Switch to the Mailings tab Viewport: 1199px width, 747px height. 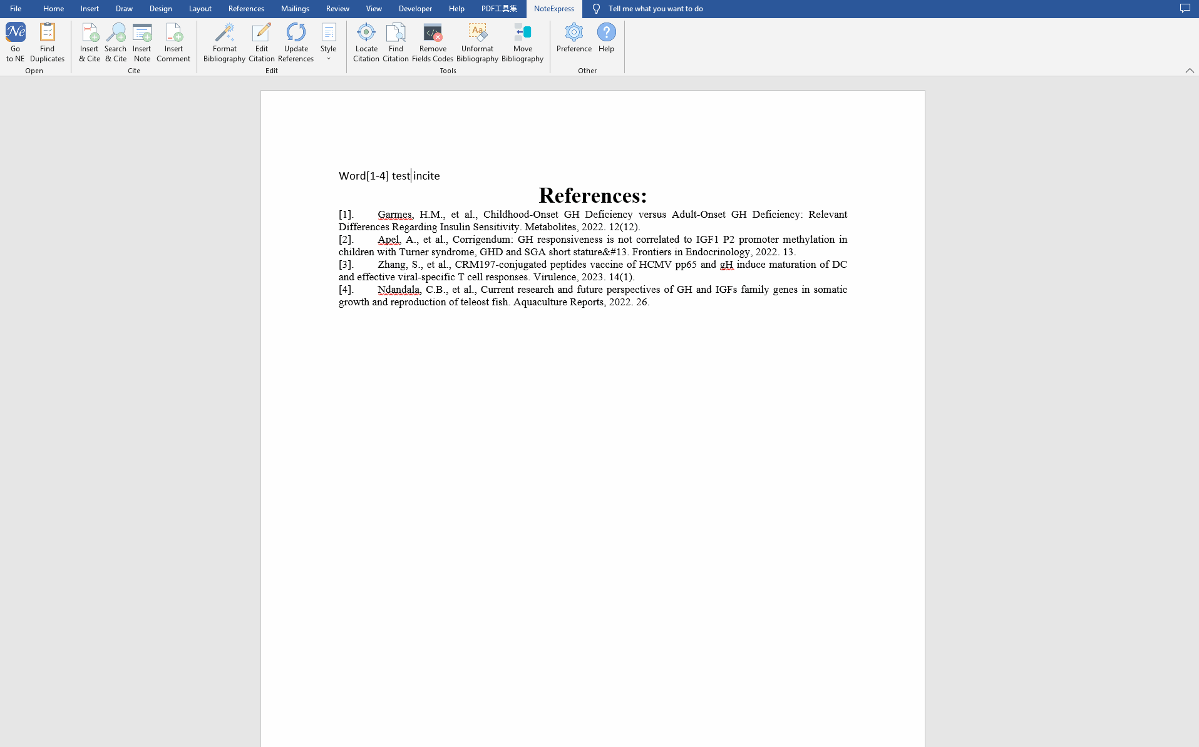[x=295, y=9]
